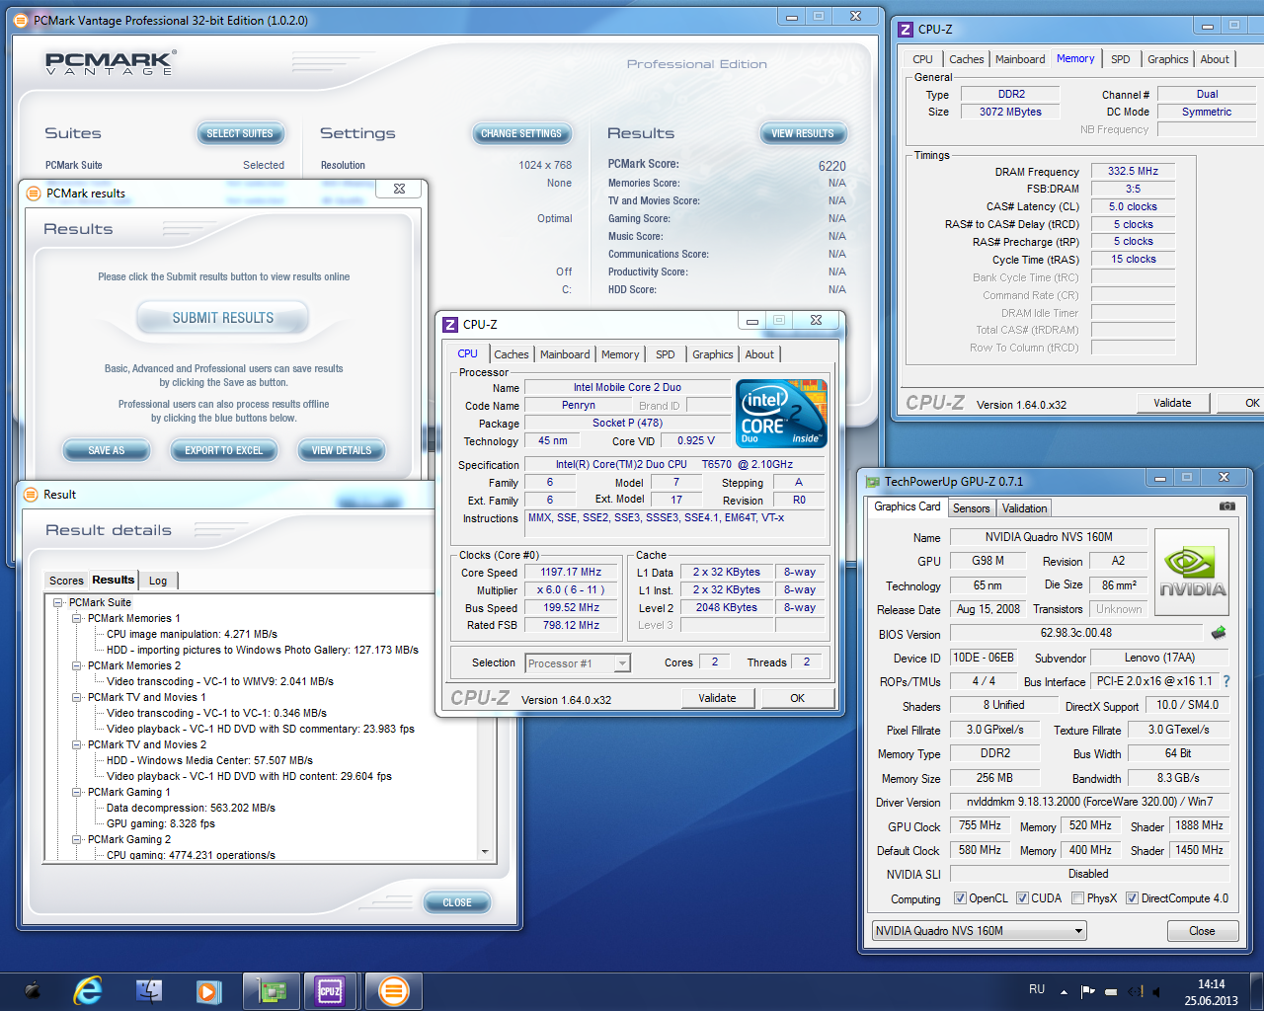Viewport: 1264px width, 1011px height.
Task: Click the GPU-Z title bar icon
Action: tap(872, 481)
